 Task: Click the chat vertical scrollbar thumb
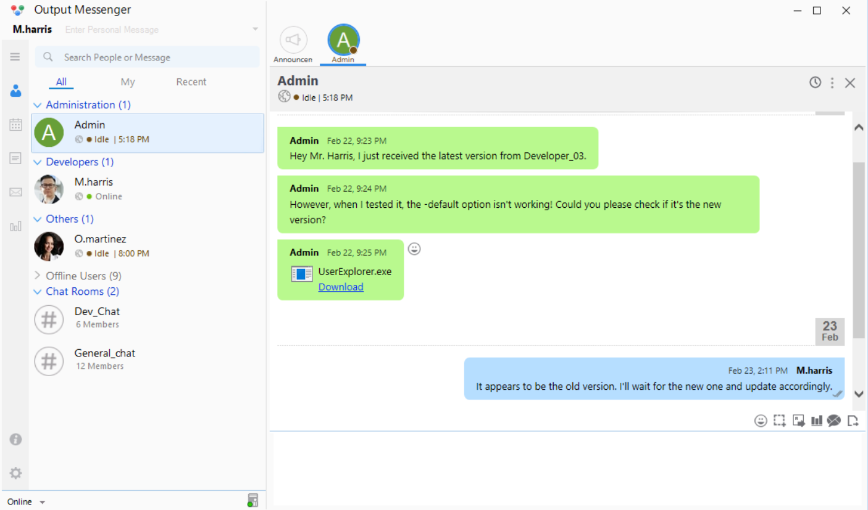[859, 250]
